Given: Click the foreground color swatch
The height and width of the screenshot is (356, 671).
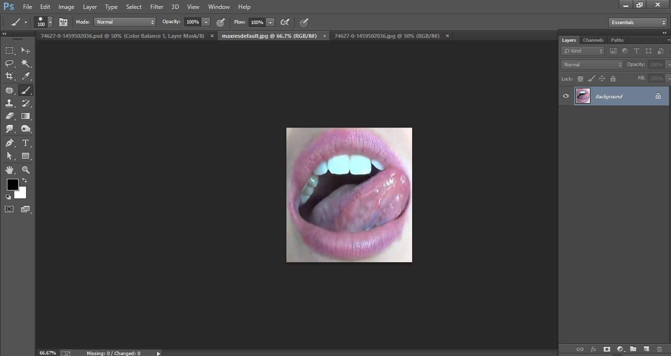Looking at the screenshot, I should (x=12, y=185).
